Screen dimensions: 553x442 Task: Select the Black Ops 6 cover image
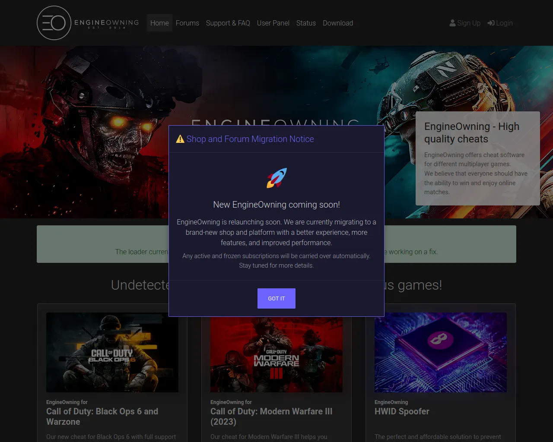click(112, 352)
